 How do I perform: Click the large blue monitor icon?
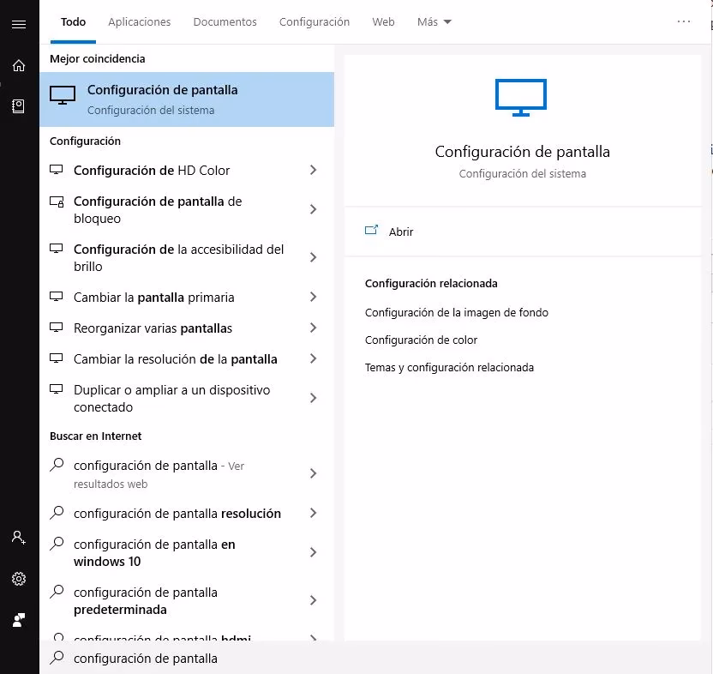point(521,98)
